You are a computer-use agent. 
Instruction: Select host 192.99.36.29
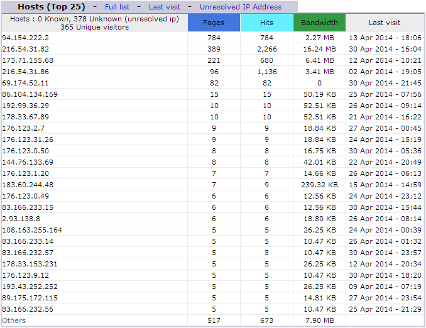click(26, 106)
